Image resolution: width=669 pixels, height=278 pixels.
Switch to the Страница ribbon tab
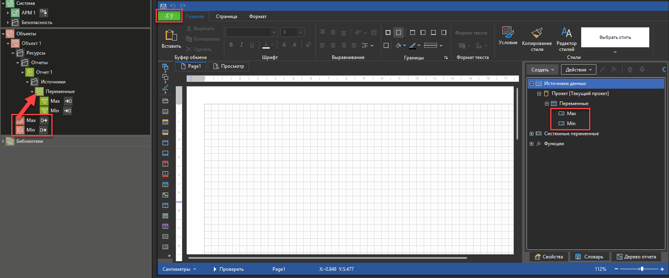click(226, 16)
